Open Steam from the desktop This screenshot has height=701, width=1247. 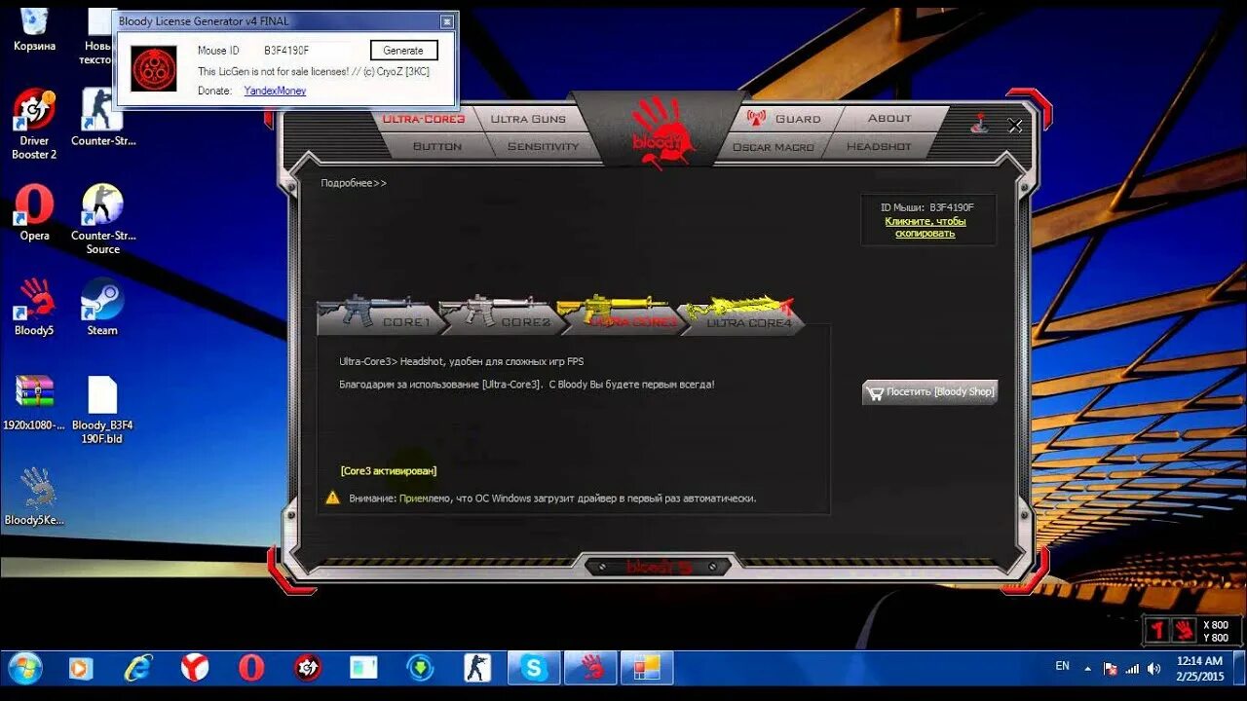(101, 304)
